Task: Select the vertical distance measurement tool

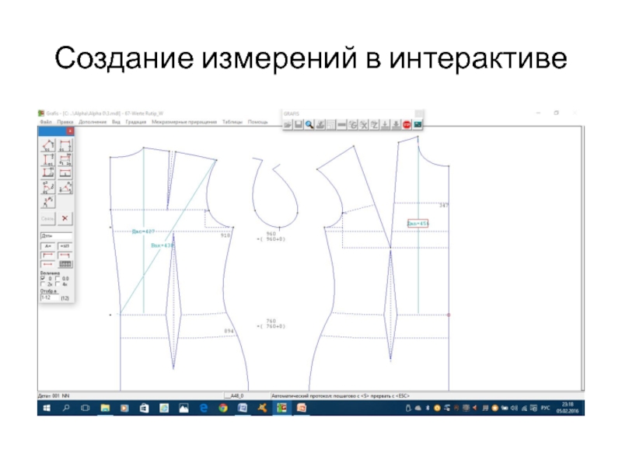Action: (x=48, y=159)
